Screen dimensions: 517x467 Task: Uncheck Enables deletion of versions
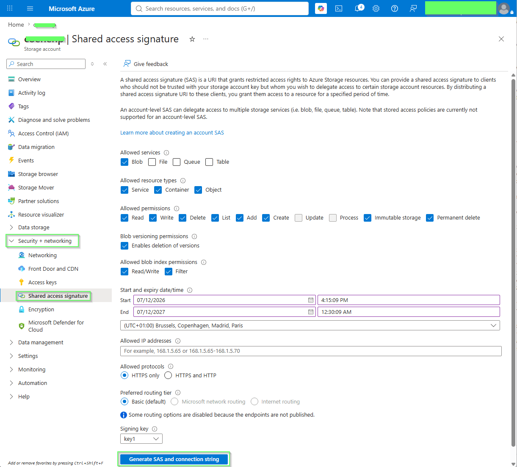point(124,246)
